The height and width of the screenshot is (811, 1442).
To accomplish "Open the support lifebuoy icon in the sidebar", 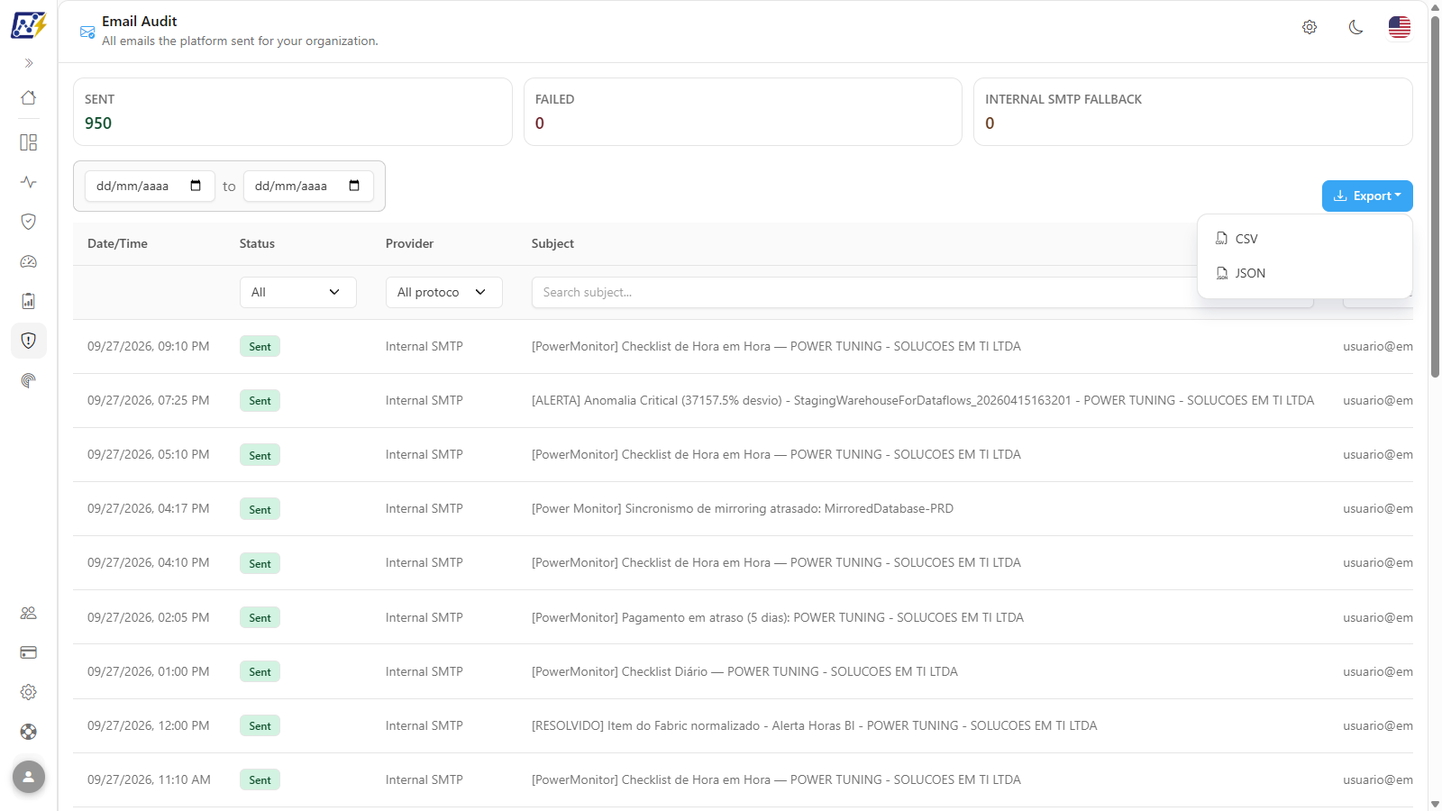I will (x=29, y=732).
